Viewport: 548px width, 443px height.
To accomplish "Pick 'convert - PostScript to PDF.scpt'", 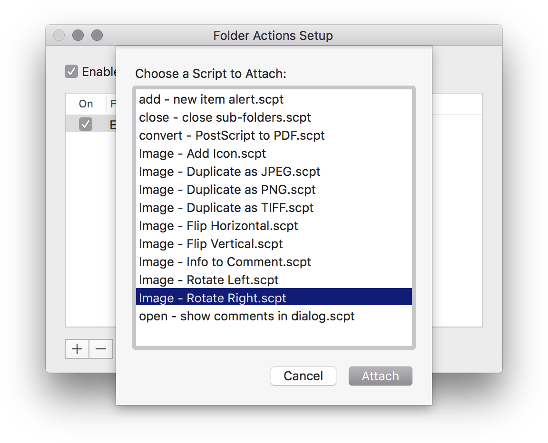I will click(232, 135).
